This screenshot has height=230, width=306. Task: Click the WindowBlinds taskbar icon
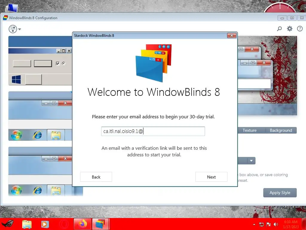click(100, 224)
